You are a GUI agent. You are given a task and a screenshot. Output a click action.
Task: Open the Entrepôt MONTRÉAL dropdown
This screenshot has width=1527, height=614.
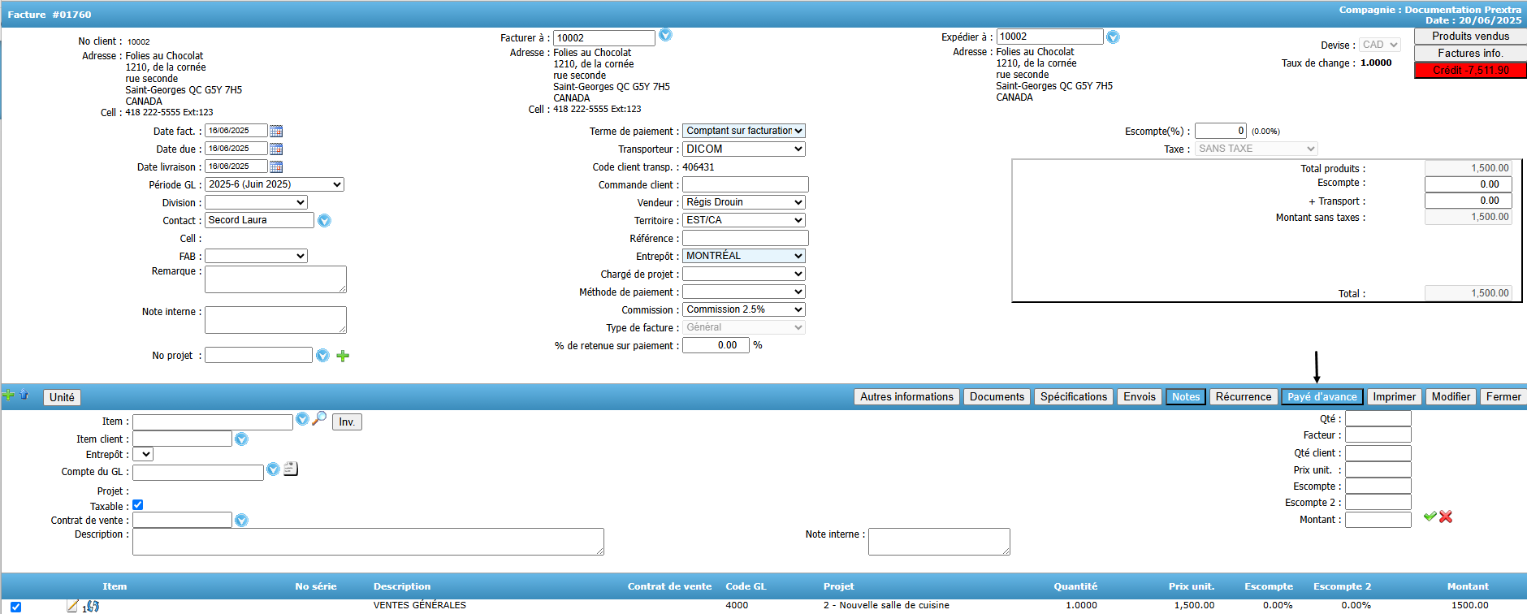point(743,256)
